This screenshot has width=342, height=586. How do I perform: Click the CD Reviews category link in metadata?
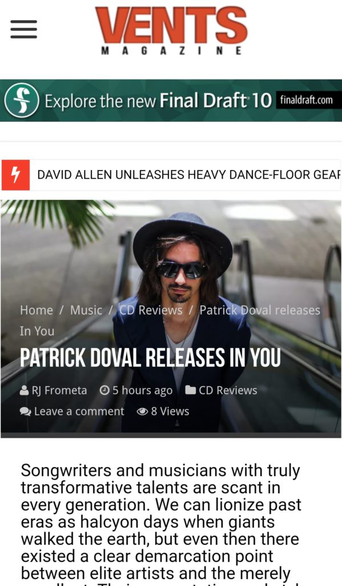pos(228,390)
